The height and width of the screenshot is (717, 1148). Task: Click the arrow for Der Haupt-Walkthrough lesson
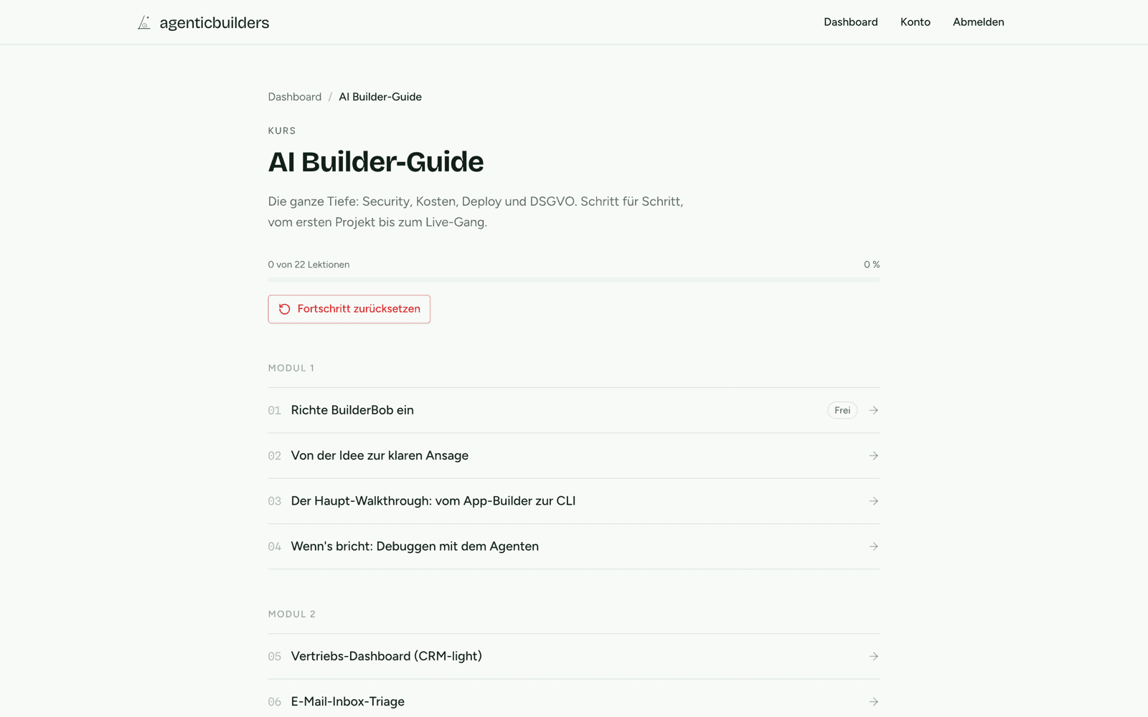pyautogui.click(x=874, y=501)
